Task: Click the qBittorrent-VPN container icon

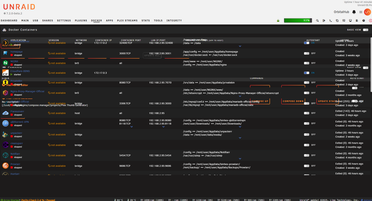Action: coord(5,123)
